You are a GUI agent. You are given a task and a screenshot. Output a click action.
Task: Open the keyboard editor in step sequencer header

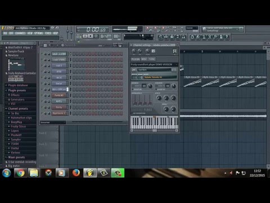(x=120, y=45)
